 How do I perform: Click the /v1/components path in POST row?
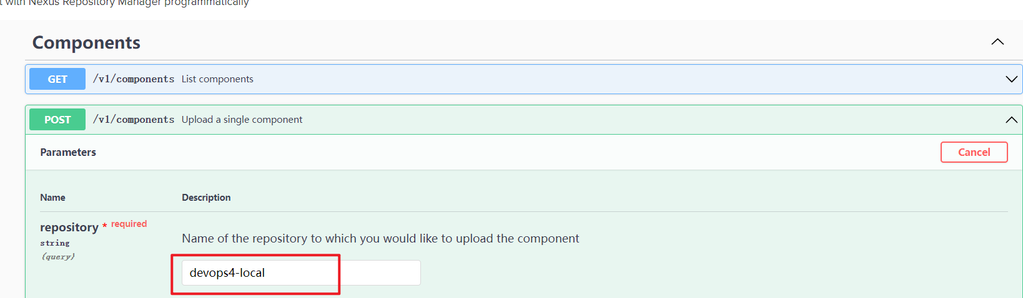(134, 120)
